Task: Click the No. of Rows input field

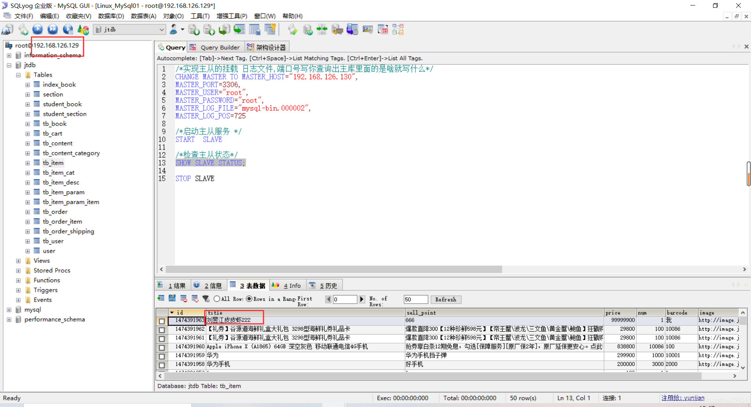Action: pyautogui.click(x=416, y=299)
